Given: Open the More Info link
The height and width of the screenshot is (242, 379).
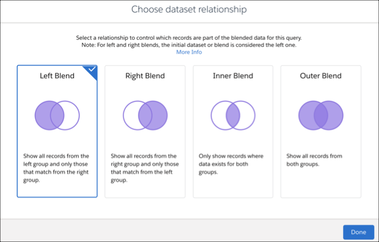Looking at the screenshot, I should 189,52.
